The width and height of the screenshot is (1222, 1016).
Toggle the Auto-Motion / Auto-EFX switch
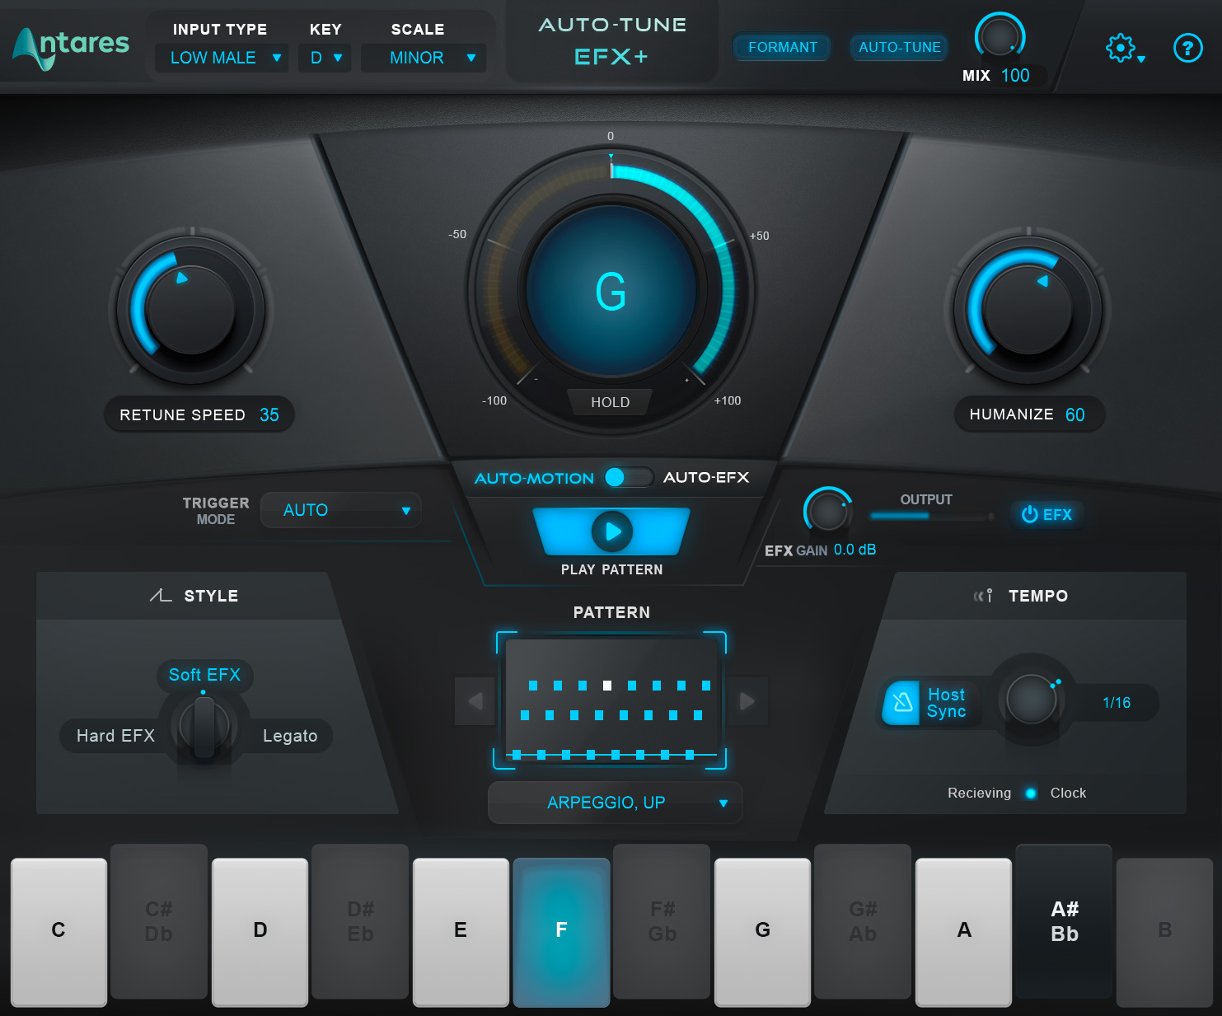coord(629,477)
